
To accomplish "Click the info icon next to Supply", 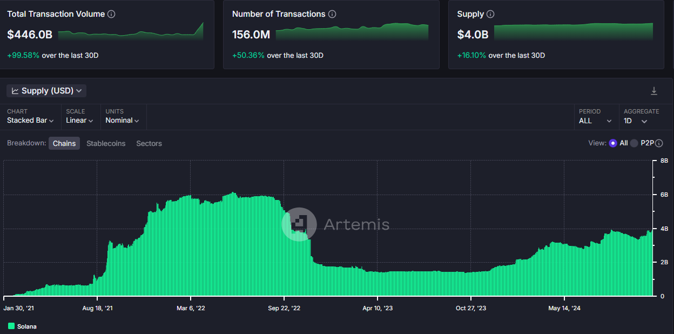I will coord(490,14).
